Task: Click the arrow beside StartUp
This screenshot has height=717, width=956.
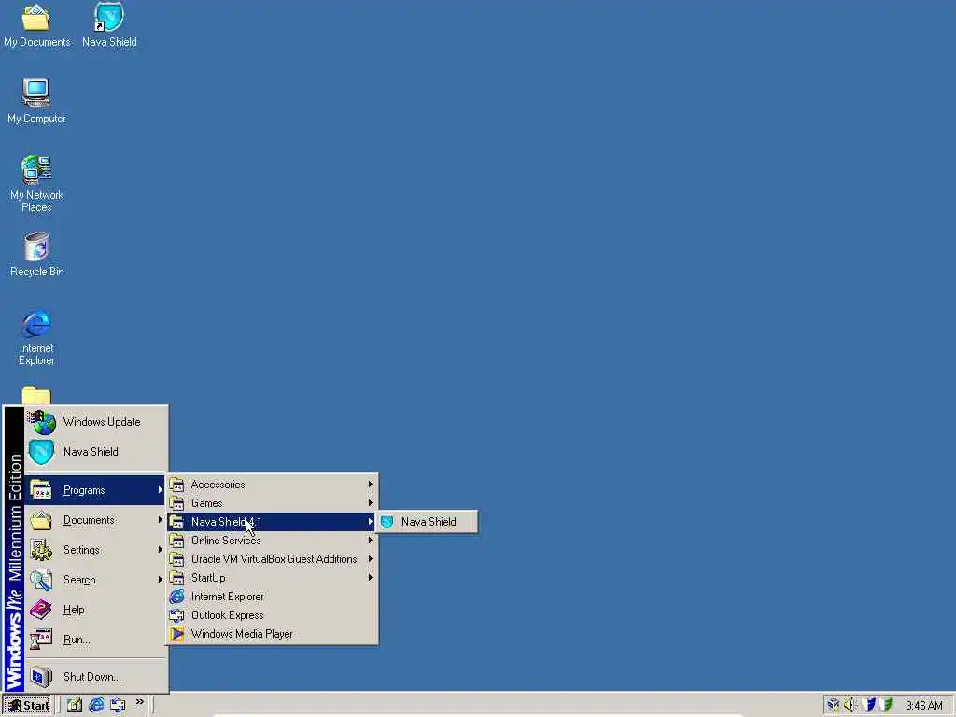Action: [370, 578]
